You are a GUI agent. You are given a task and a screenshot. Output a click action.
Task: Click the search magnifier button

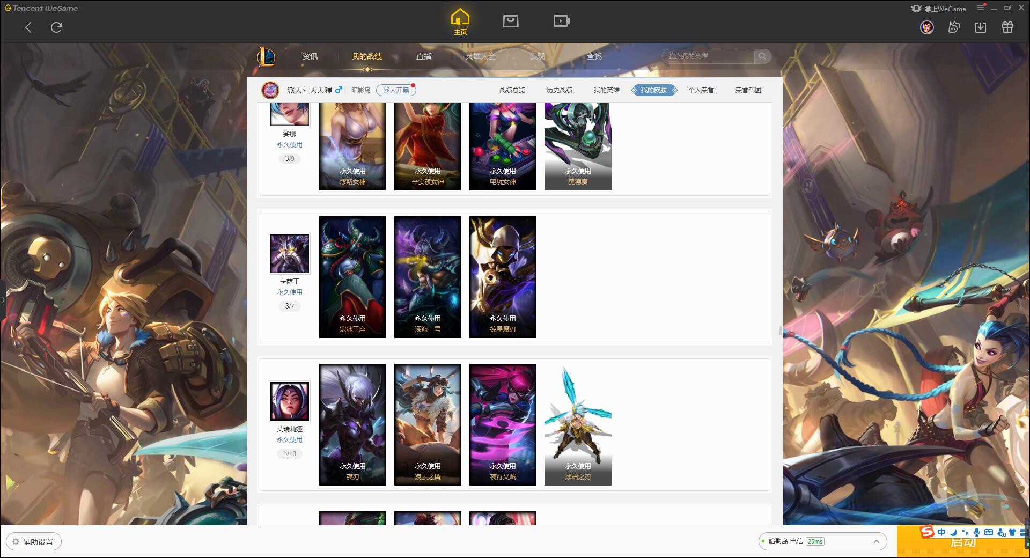[762, 56]
